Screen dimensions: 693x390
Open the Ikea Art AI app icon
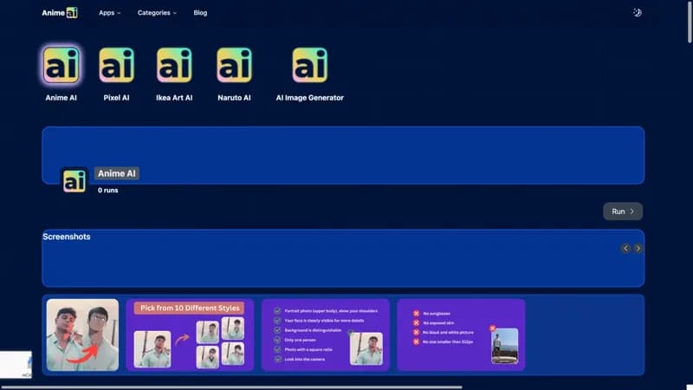point(174,66)
